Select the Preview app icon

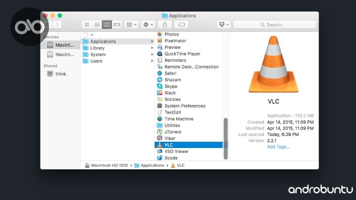tap(160, 47)
